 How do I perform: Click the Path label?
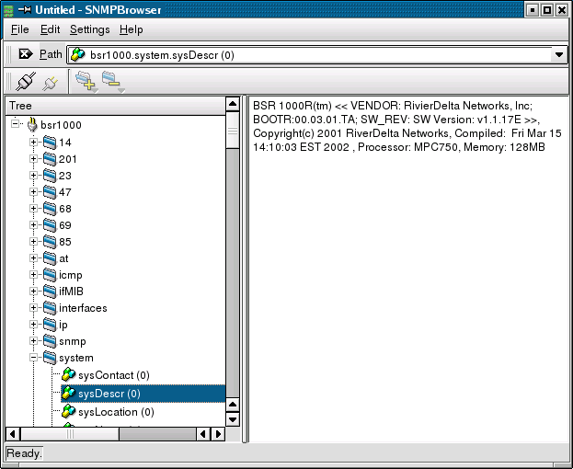tap(51, 54)
